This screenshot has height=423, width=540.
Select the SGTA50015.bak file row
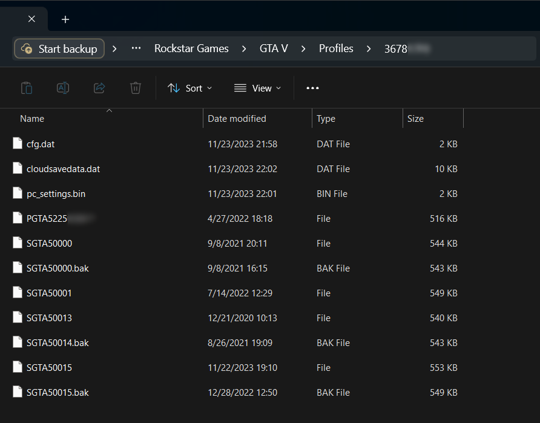tap(58, 392)
